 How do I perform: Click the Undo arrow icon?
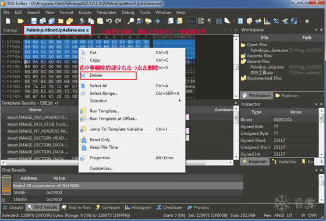pos(109,21)
